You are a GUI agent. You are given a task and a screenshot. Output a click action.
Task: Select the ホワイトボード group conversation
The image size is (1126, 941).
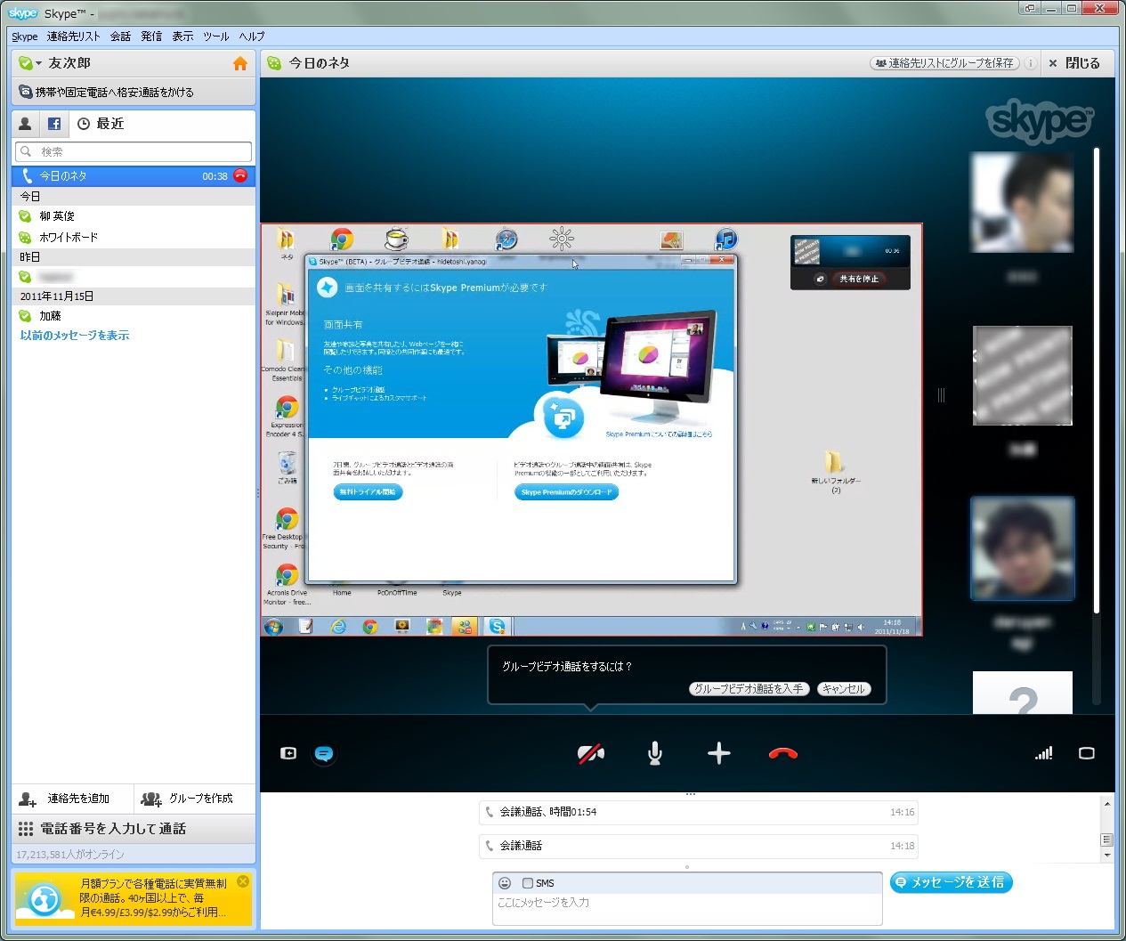pyautogui.click(x=134, y=238)
